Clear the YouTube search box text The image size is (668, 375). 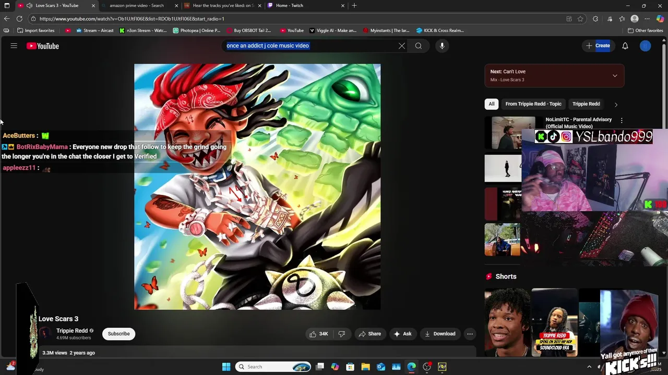402,46
